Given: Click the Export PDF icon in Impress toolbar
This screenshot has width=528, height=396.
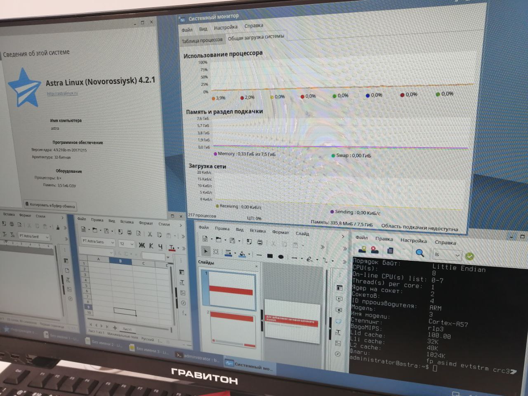Looking at the screenshot, I should [249, 241].
